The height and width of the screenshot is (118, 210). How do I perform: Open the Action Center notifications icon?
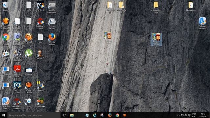[190, 115]
